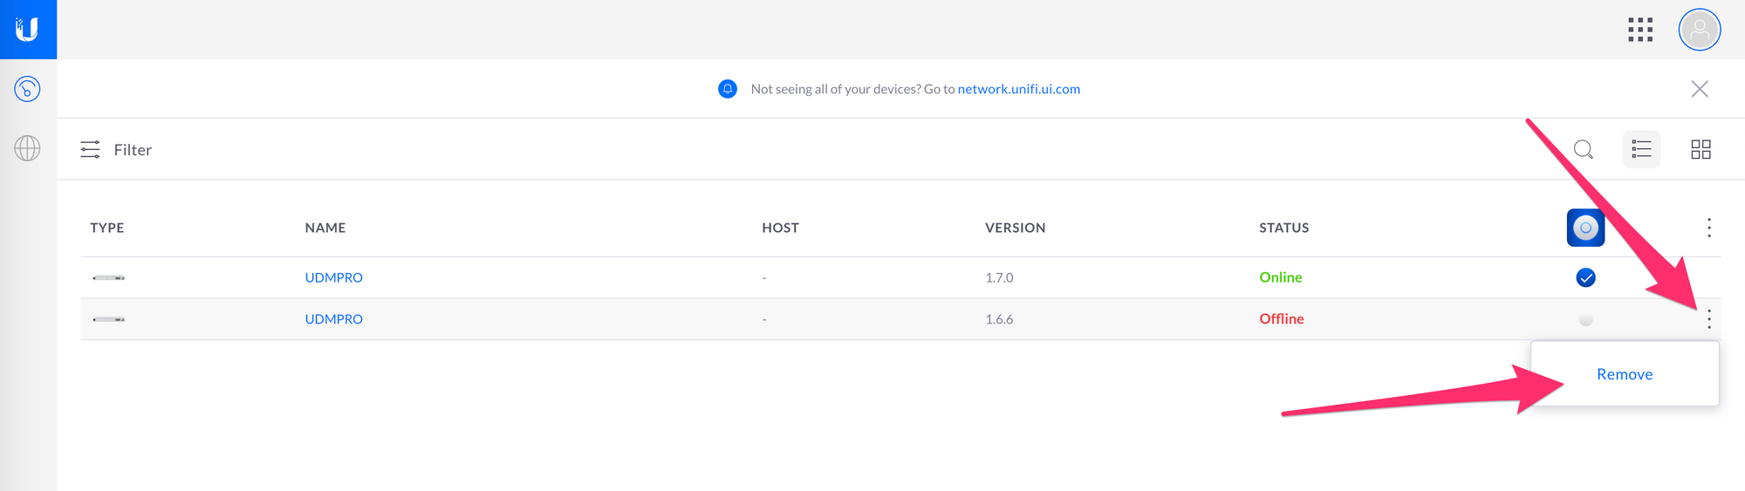1745x491 pixels.
Task: Open the network.unifi.ui.com link
Action: point(1018,89)
